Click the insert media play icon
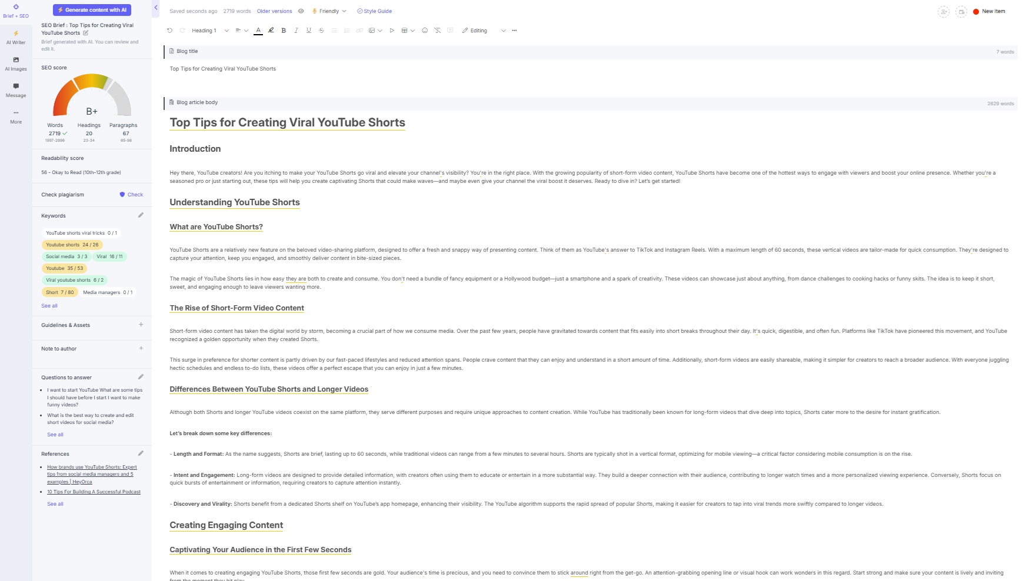This screenshot has width=1036, height=581. click(392, 31)
